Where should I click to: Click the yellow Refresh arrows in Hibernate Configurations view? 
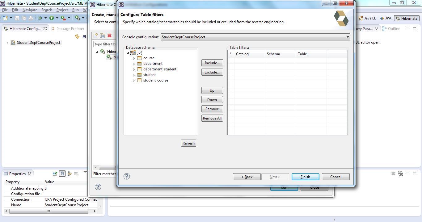[x=77, y=36]
